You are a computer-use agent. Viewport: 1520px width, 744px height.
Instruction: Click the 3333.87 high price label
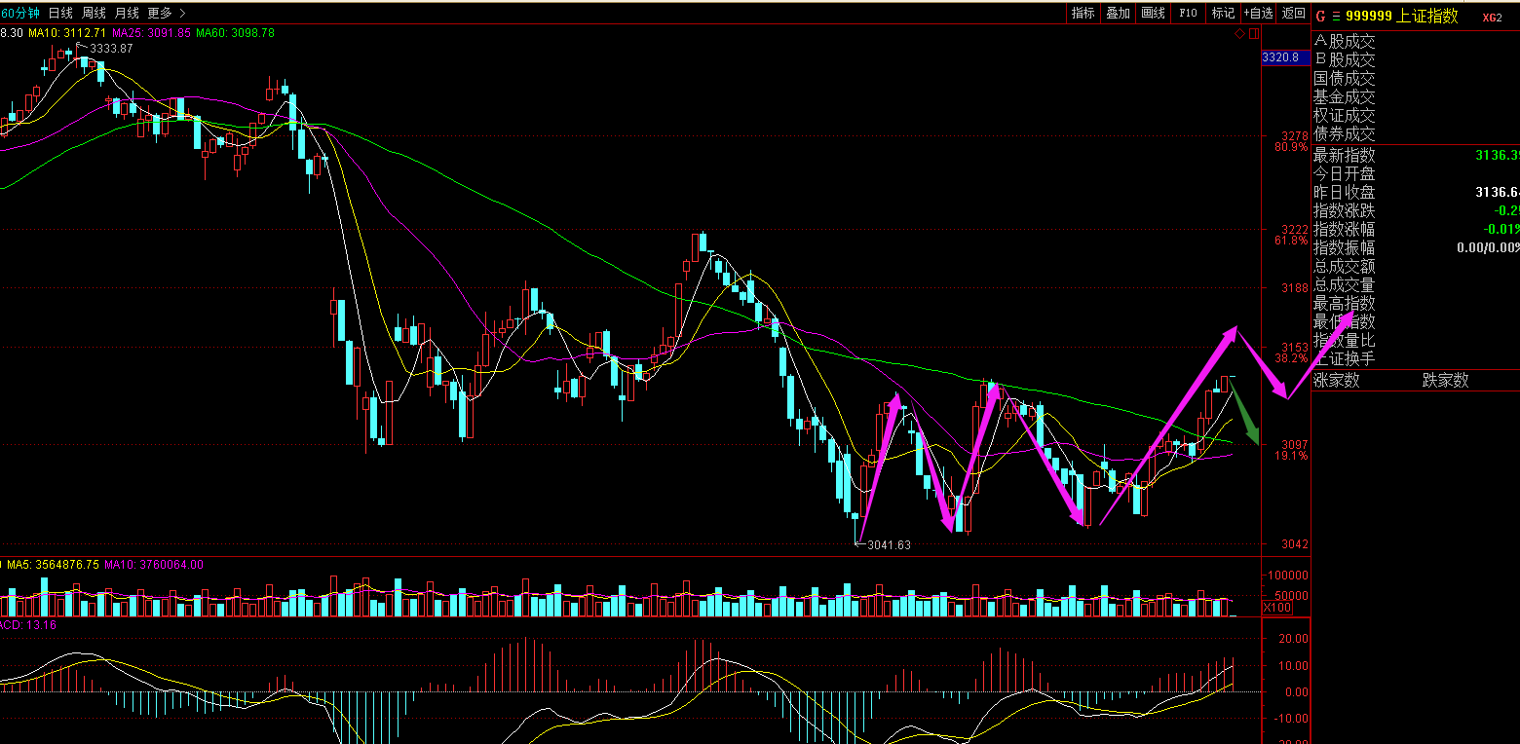(111, 48)
